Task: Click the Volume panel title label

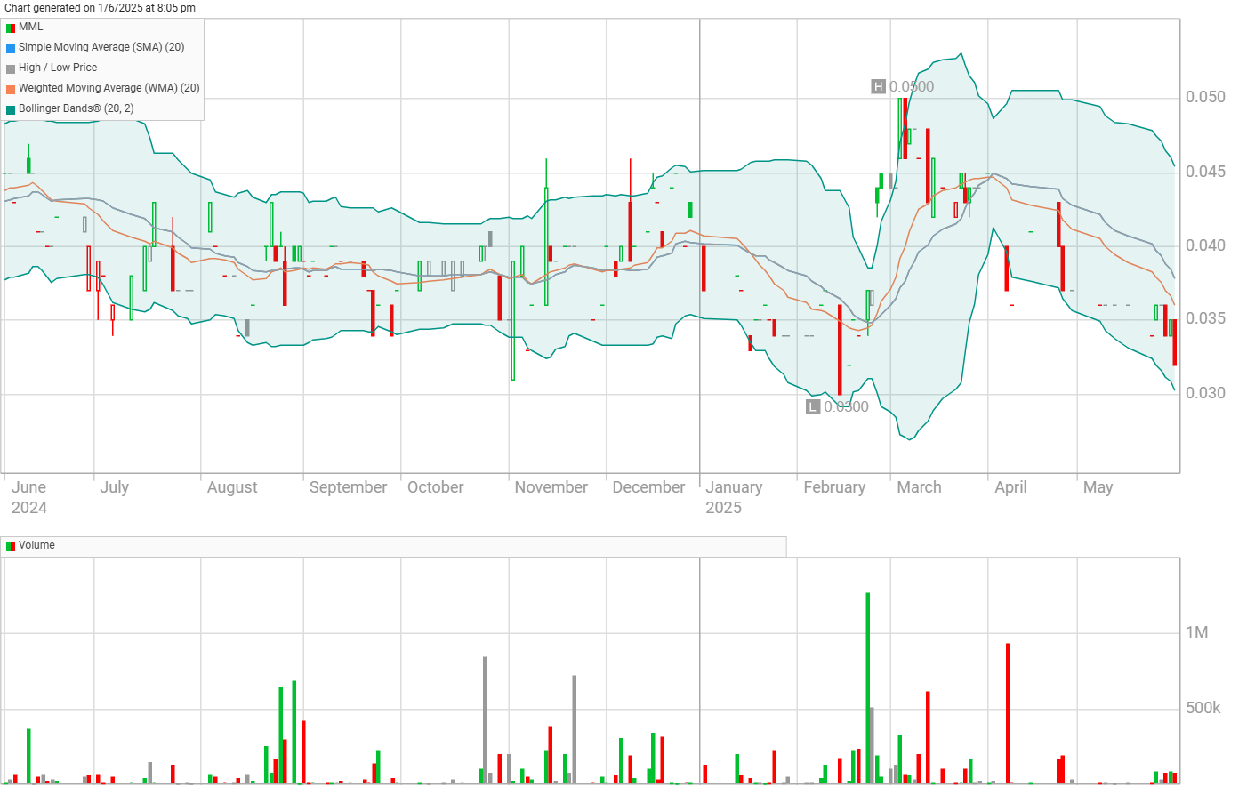Action: click(x=36, y=545)
